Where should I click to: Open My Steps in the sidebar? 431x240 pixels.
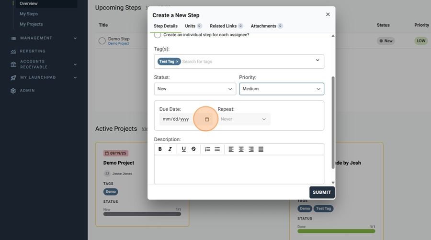coord(29,14)
